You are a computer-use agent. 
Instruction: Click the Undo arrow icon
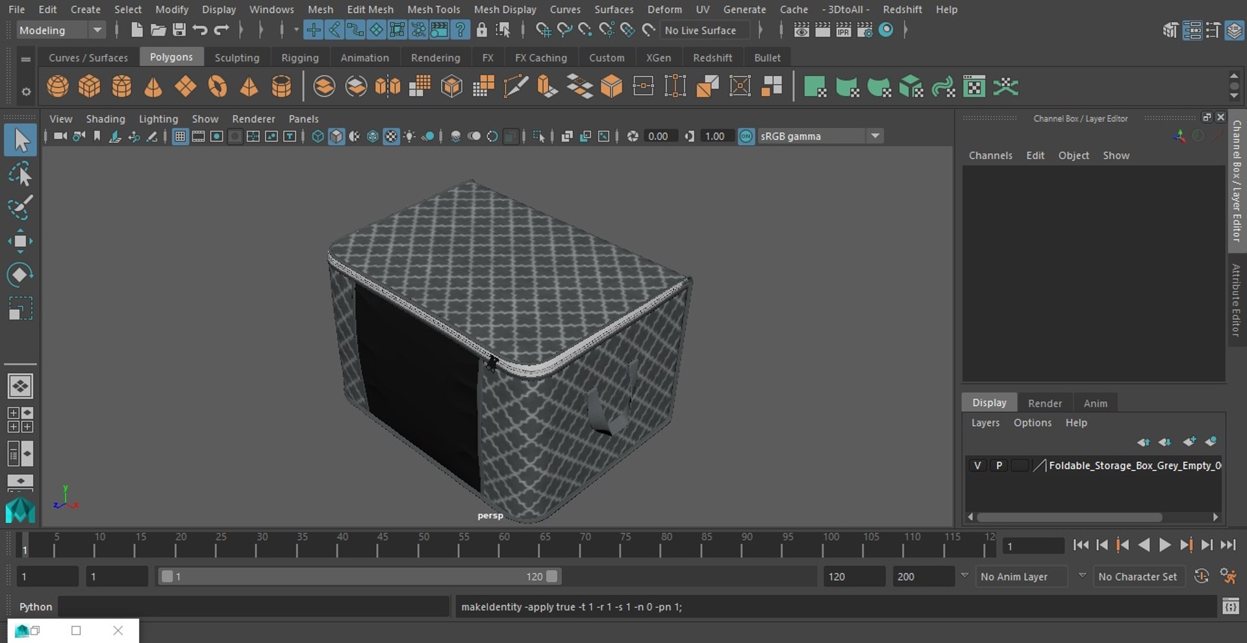pyautogui.click(x=200, y=30)
